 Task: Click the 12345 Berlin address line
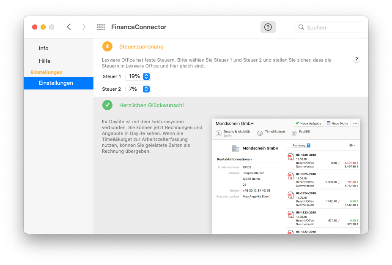coord(251,179)
